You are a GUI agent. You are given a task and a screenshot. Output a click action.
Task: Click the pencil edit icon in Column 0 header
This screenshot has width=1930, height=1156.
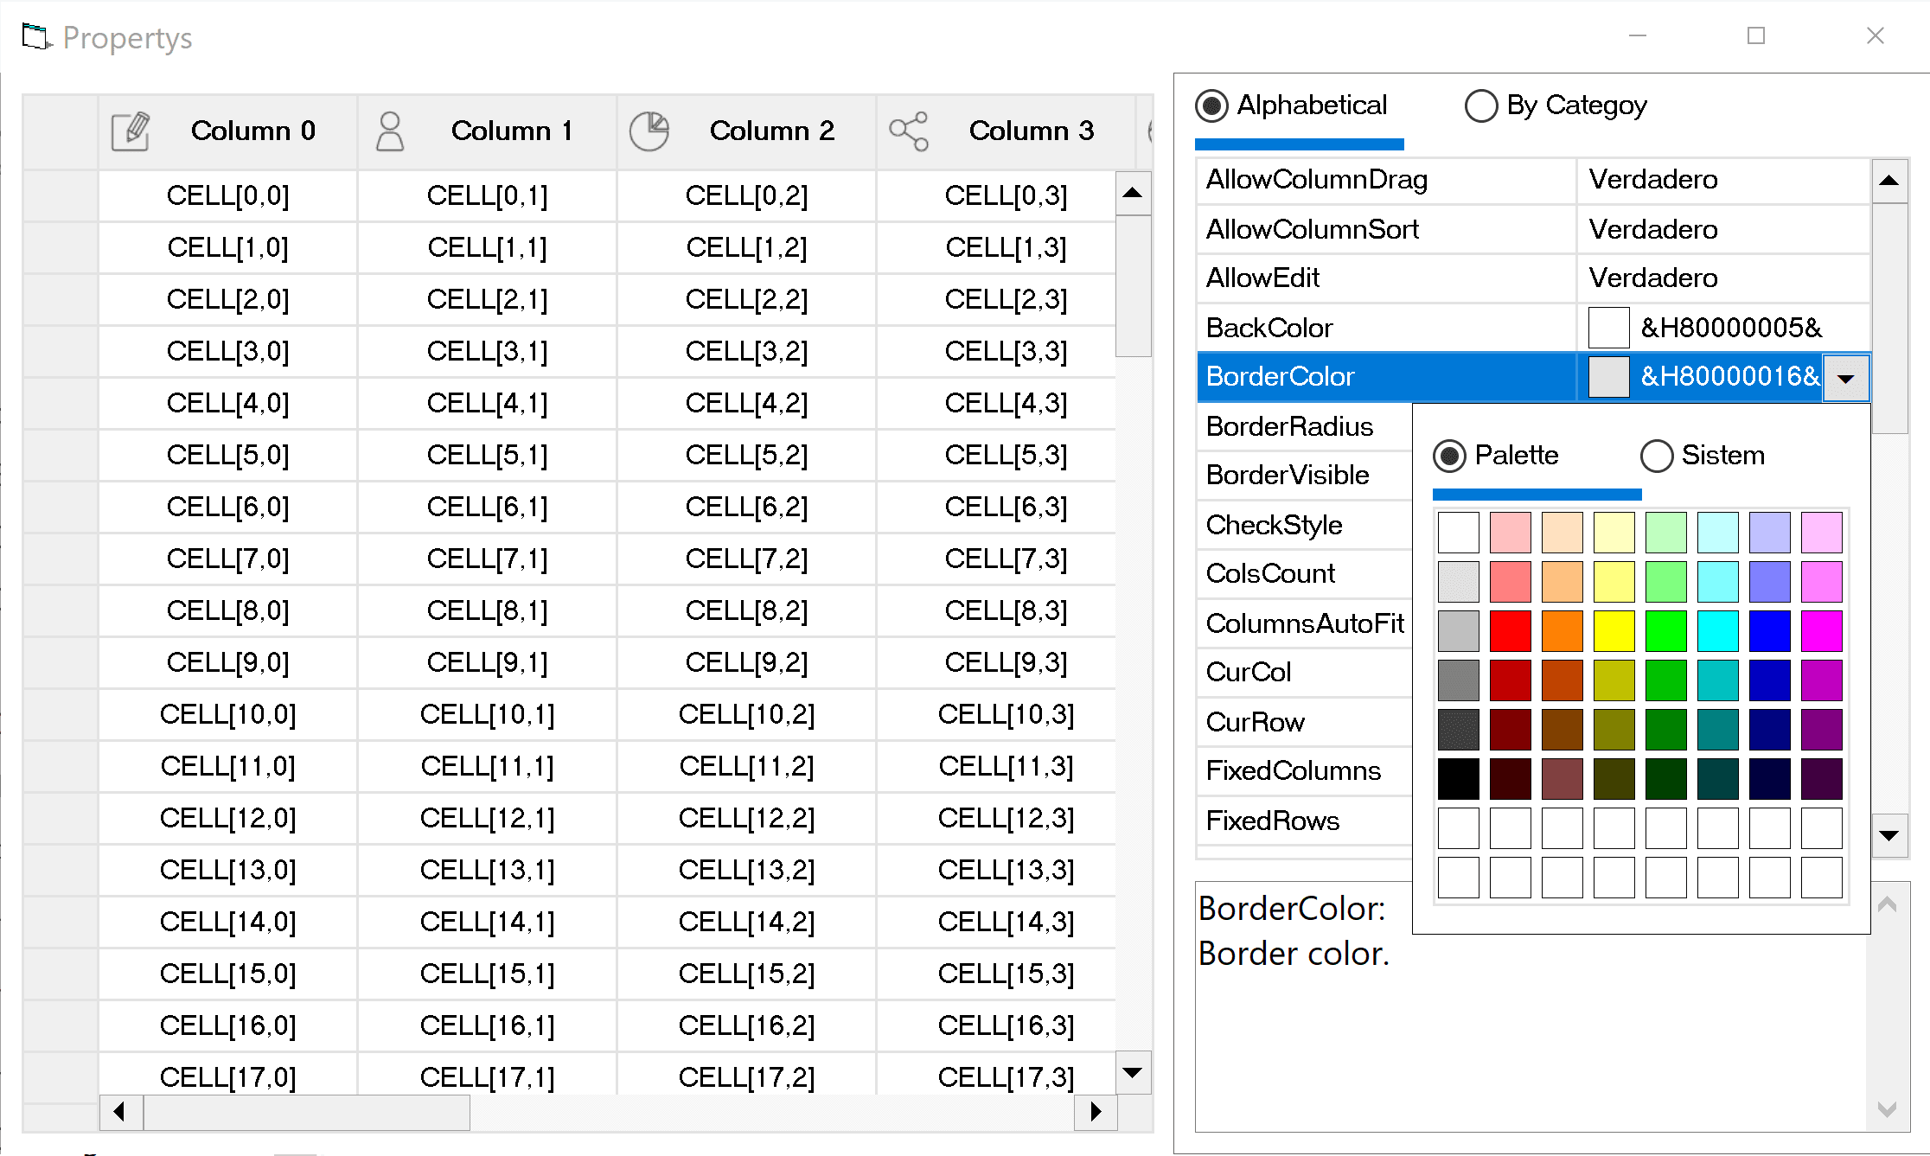point(131,131)
